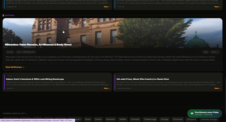Select the Boston city chip
Image resolution: width=226 pixels, height=122 pixels.
[98, 119]
